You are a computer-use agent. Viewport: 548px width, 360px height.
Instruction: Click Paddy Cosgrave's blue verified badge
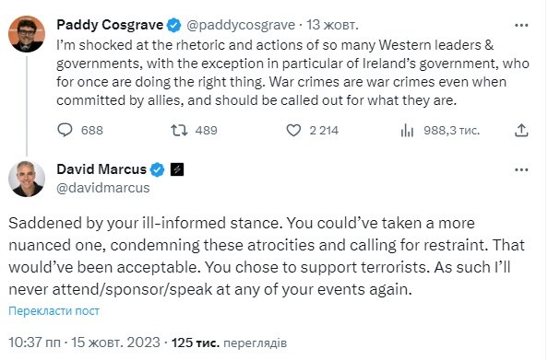(x=173, y=25)
